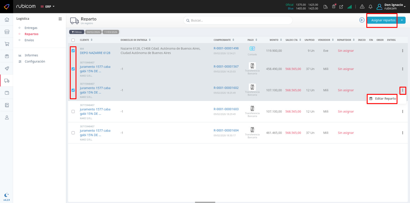Click the Asignar repartos button
410x203 pixels.
pos(383,20)
